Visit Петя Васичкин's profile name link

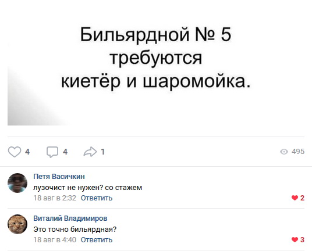(59, 176)
